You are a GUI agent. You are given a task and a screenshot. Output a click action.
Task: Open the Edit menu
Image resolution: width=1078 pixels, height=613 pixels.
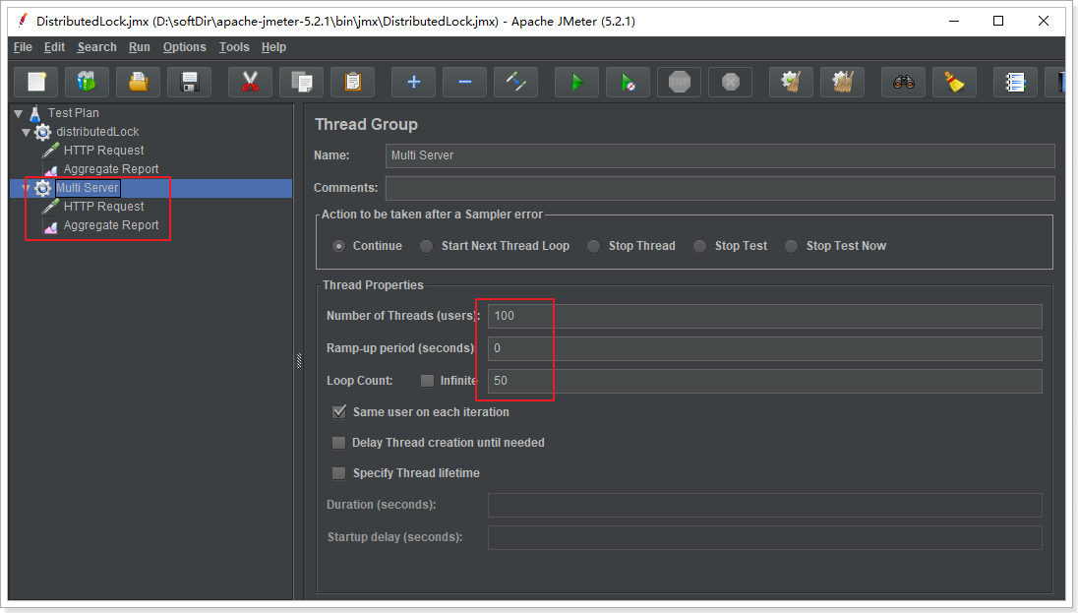point(54,47)
